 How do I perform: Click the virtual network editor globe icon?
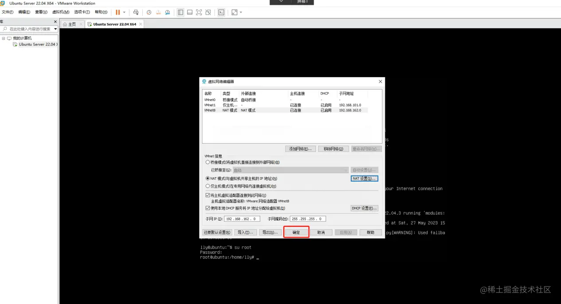coord(204,82)
